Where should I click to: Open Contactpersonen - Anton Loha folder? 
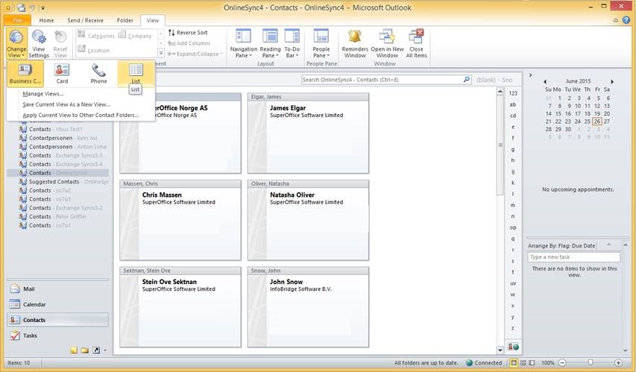pyautogui.click(x=63, y=146)
